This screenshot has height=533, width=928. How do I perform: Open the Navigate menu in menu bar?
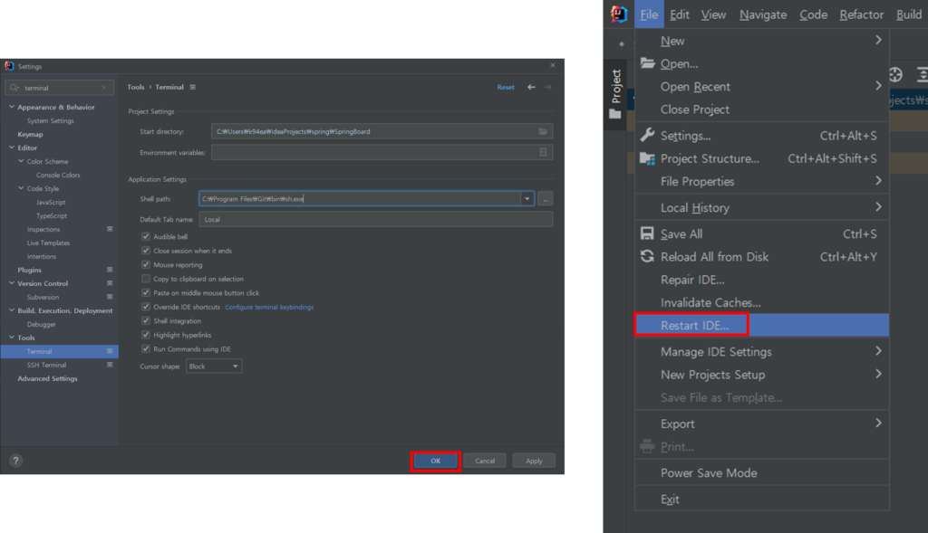(763, 14)
